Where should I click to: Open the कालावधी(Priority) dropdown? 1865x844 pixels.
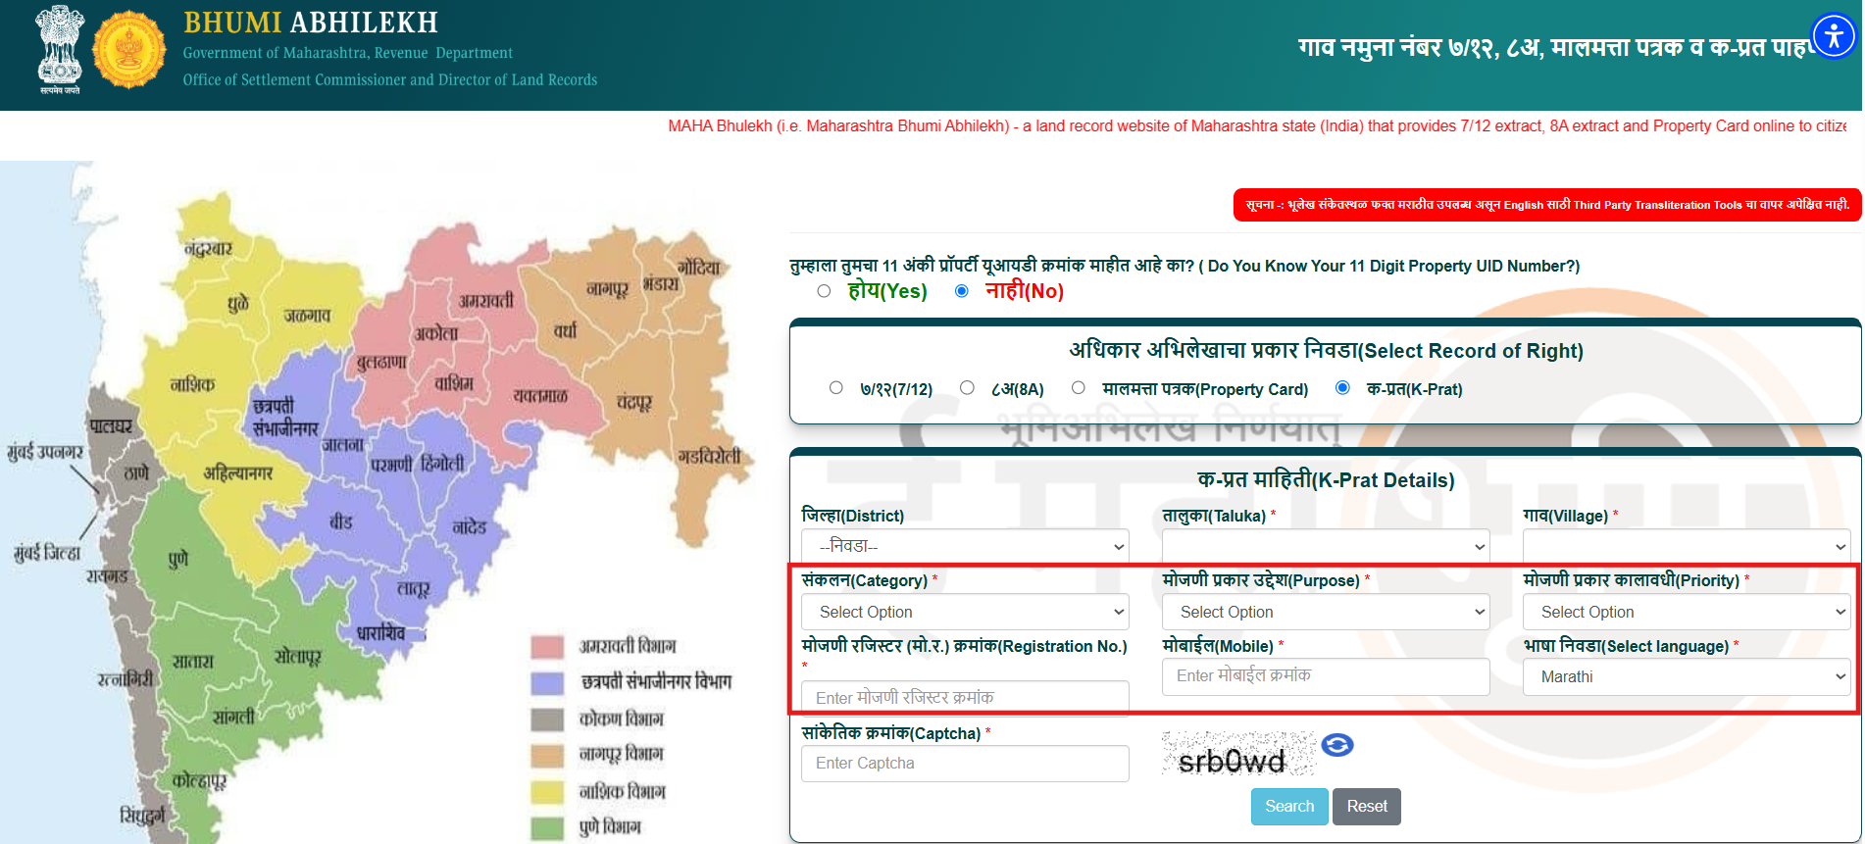pos(1687,612)
